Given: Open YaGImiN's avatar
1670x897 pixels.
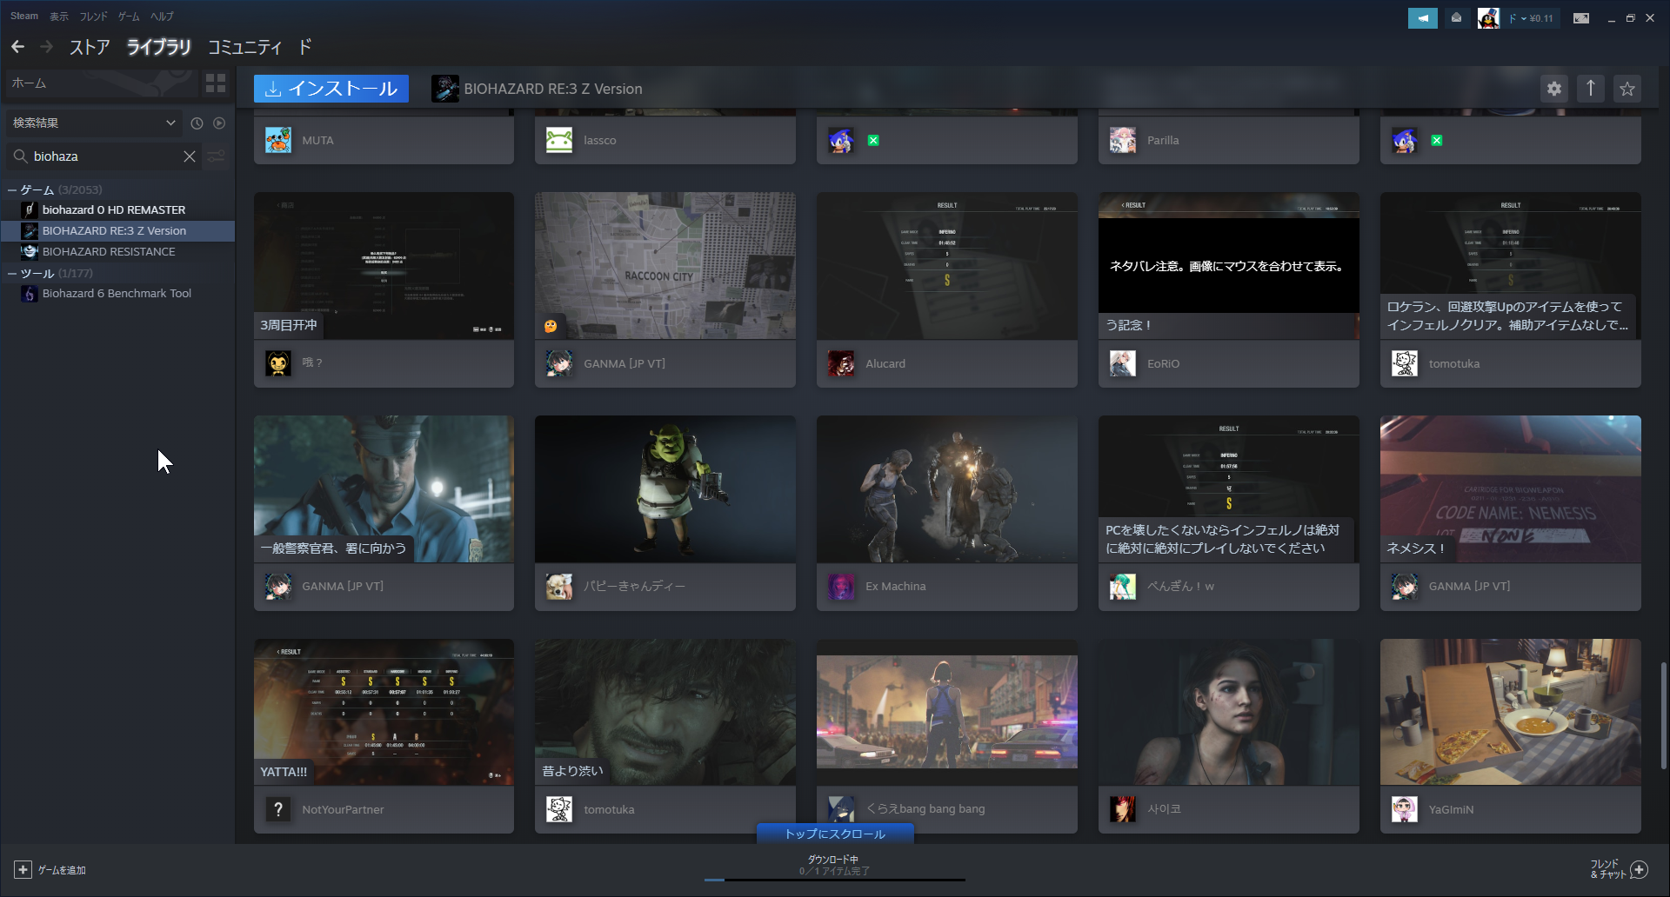Looking at the screenshot, I should [x=1405, y=809].
